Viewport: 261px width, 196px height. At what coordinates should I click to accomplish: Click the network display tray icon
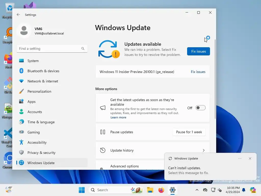coord(213,190)
